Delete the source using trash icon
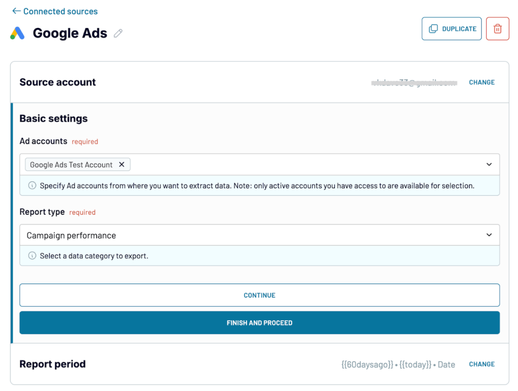Screen dimensions: 518x391 pyautogui.click(x=497, y=29)
